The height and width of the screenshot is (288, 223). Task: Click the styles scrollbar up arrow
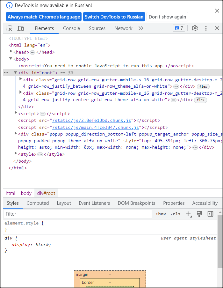(220, 212)
